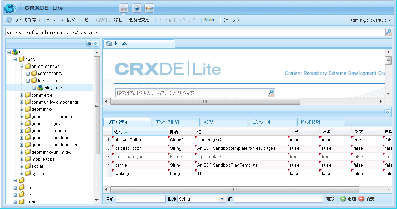
Task: Collapse the properties panel double-chevron icon
Action: (387, 112)
